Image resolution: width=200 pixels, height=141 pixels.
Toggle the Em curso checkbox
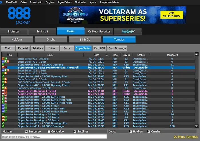(26, 132)
